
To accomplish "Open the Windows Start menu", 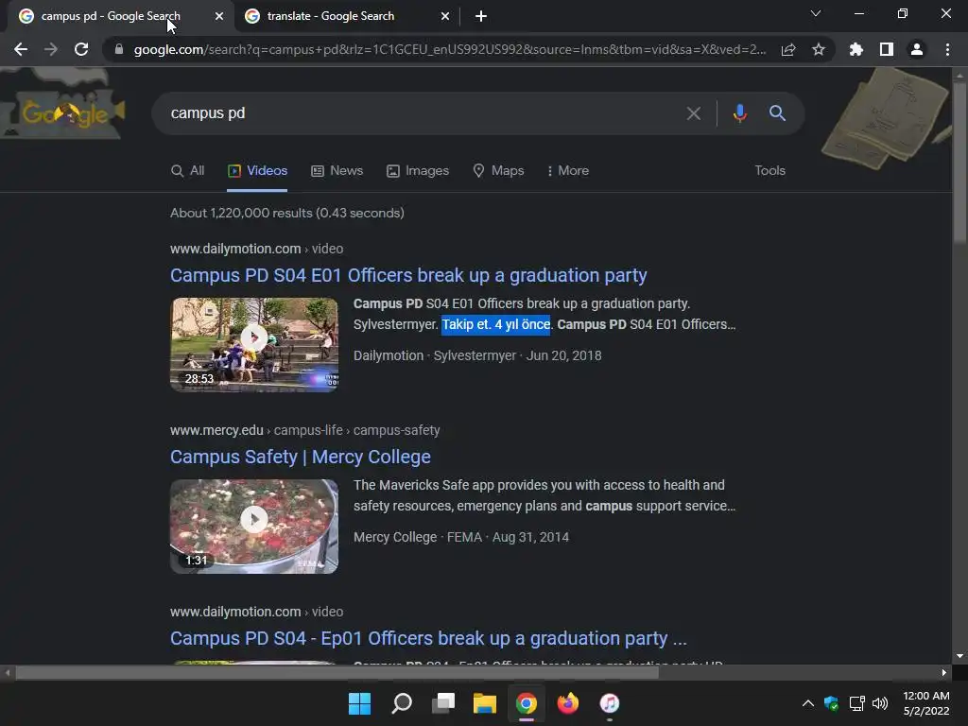I will tap(359, 703).
